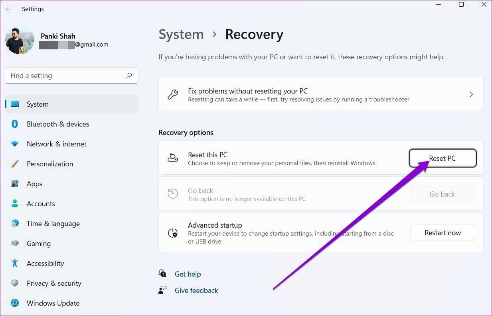Open Gaming label in sidebar
The width and height of the screenshot is (492, 316).
(x=39, y=244)
